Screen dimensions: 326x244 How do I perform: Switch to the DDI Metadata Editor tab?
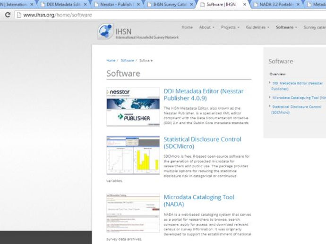click(x=63, y=4)
